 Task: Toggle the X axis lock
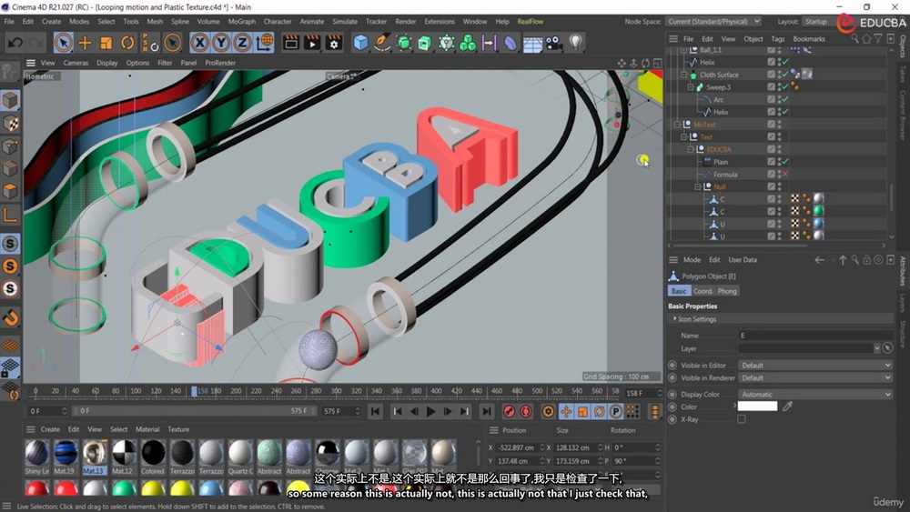point(199,43)
